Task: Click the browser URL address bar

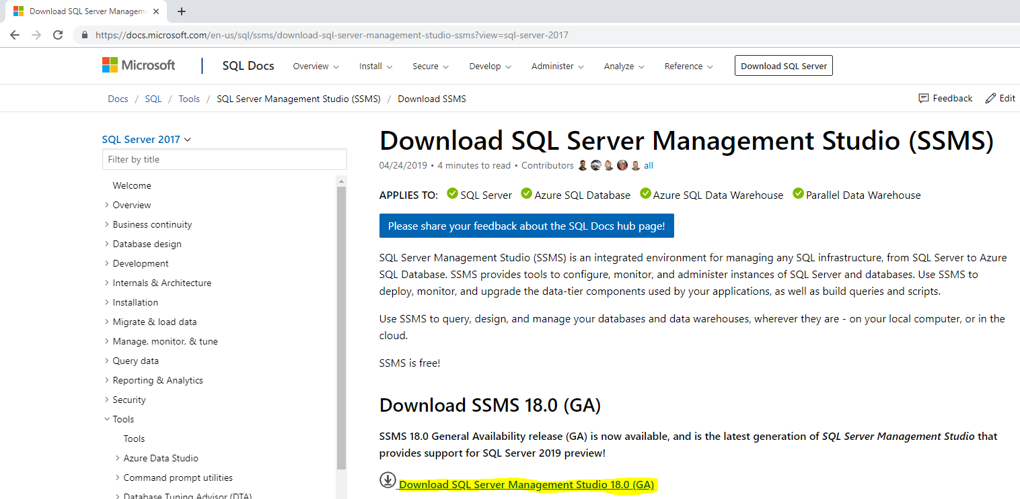Action: click(545, 35)
